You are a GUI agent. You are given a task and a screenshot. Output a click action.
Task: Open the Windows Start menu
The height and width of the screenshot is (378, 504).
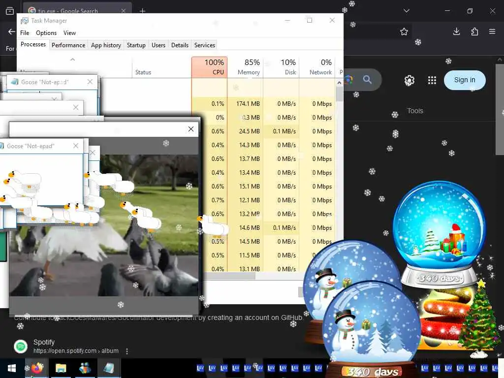[12, 368]
